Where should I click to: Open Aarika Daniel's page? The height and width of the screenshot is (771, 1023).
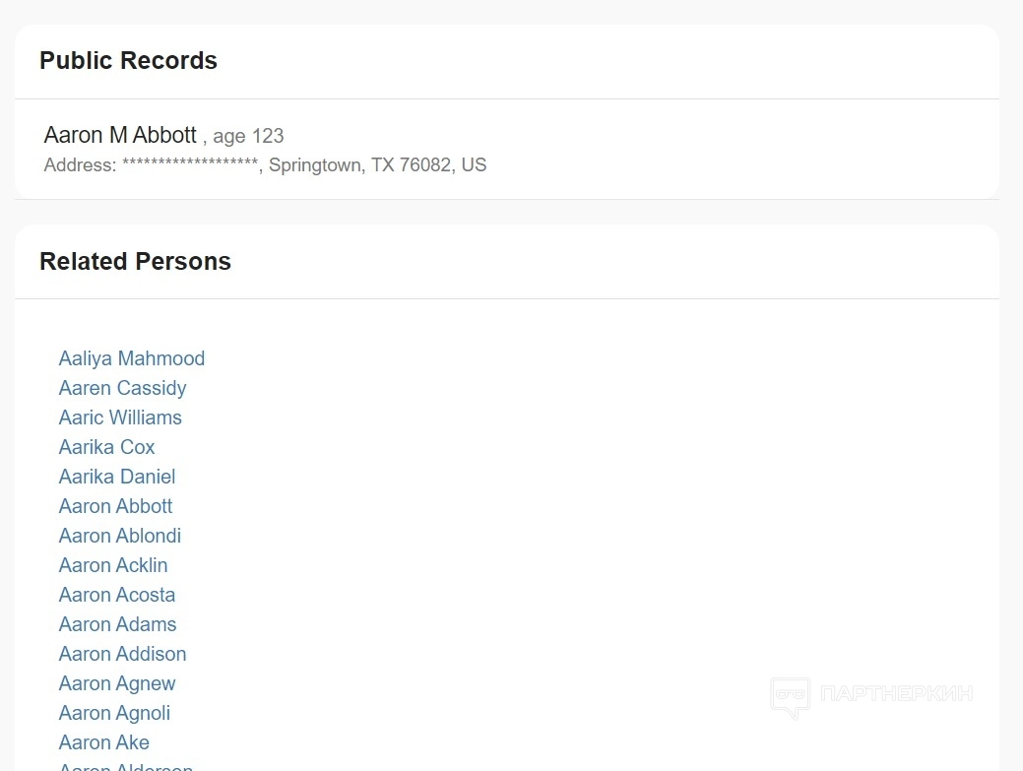[x=116, y=477]
